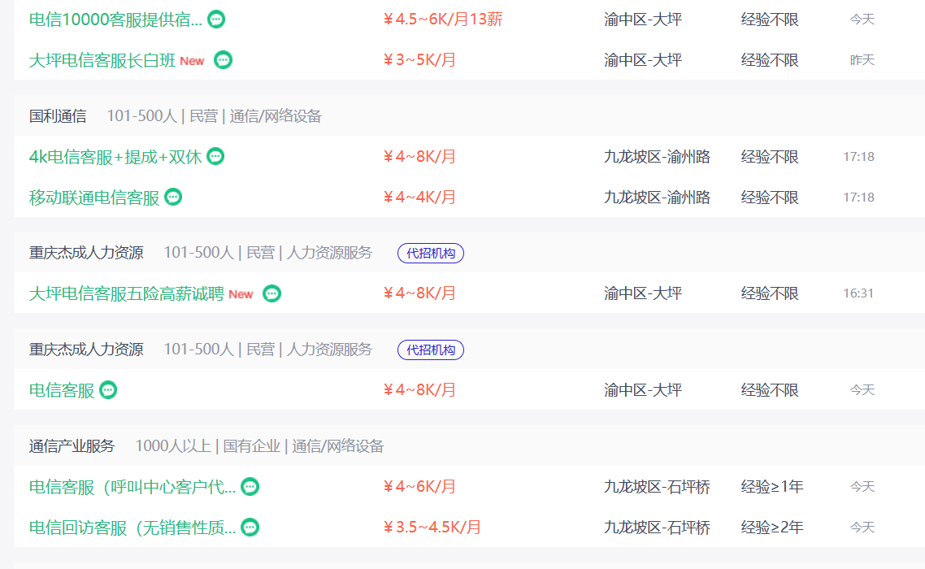Image resolution: width=925 pixels, height=569 pixels.
Task: Open chat for 电信回访客服（无销售性质 listing
Action: pyautogui.click(x=250, y=528)
